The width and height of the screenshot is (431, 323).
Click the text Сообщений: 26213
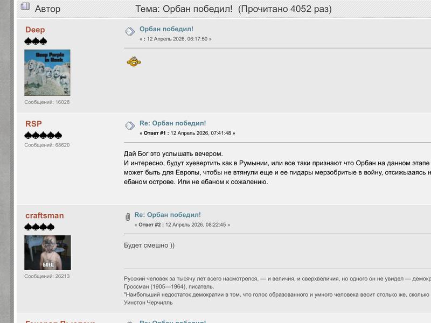pyautogui.click(x=47, y=276)
